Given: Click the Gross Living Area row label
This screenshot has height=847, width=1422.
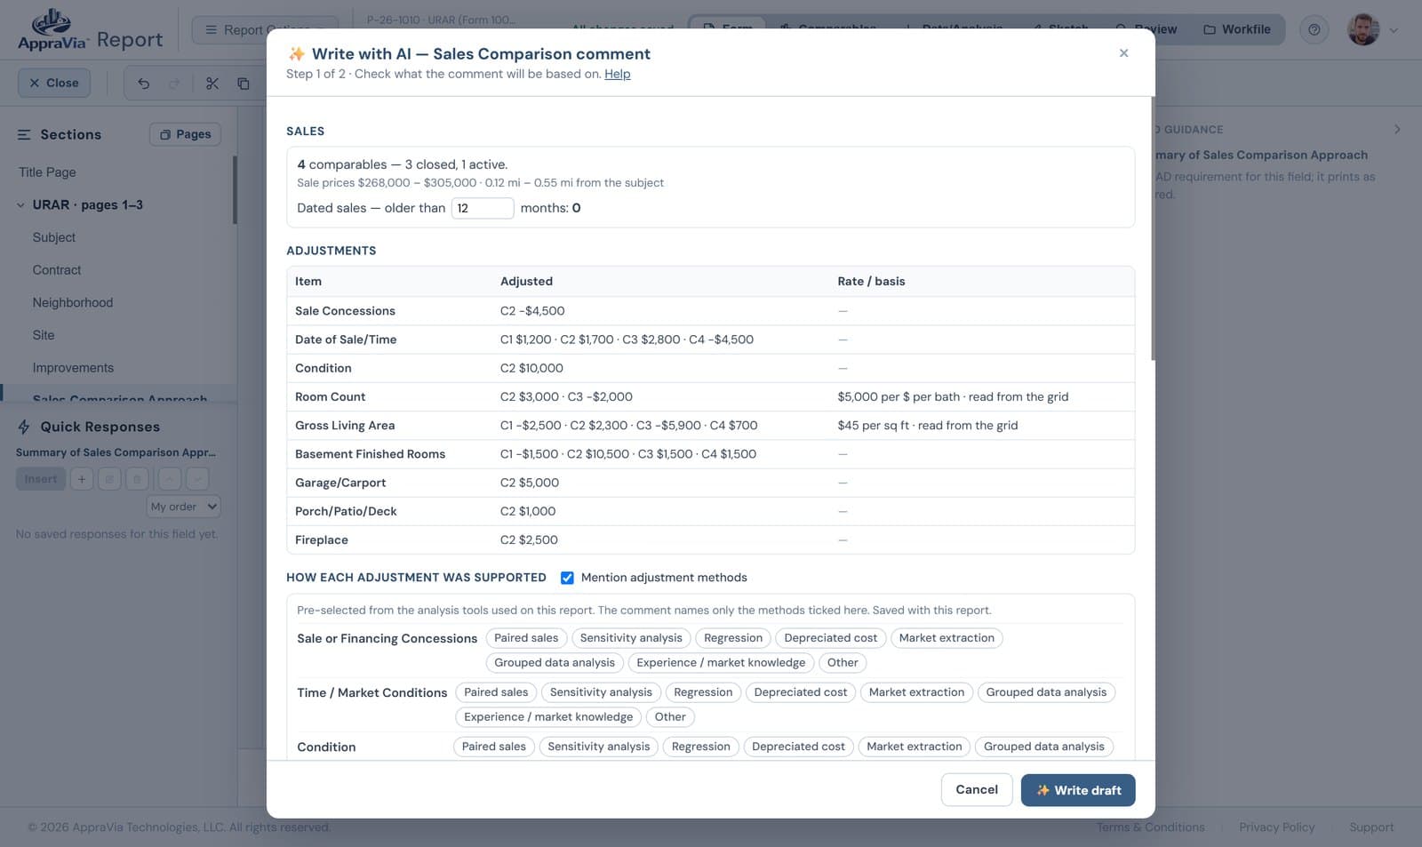Looking at the screenshot, I should [x=345, y=426].
